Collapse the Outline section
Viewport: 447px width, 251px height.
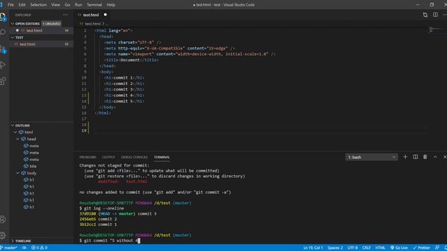[13, 125]
